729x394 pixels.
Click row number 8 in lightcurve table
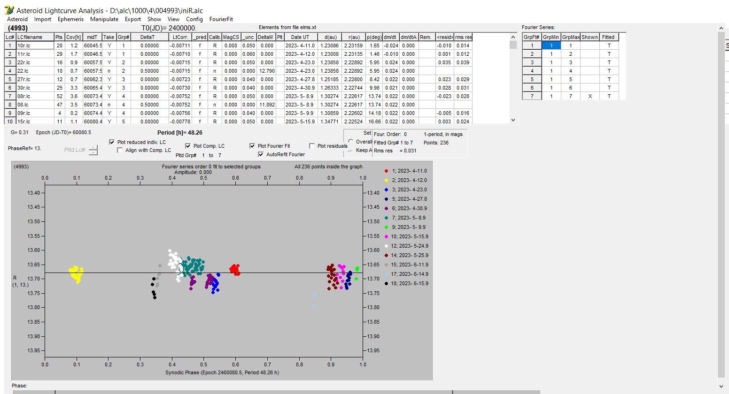pos(10,105)
